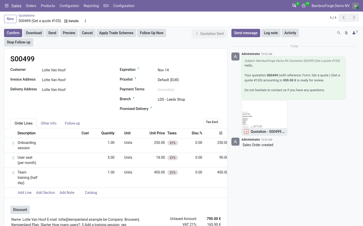Image resolution: width=363 pixels, height=226 pixels.
Task: Click the Discount button
Action: (x=20, y=210)
